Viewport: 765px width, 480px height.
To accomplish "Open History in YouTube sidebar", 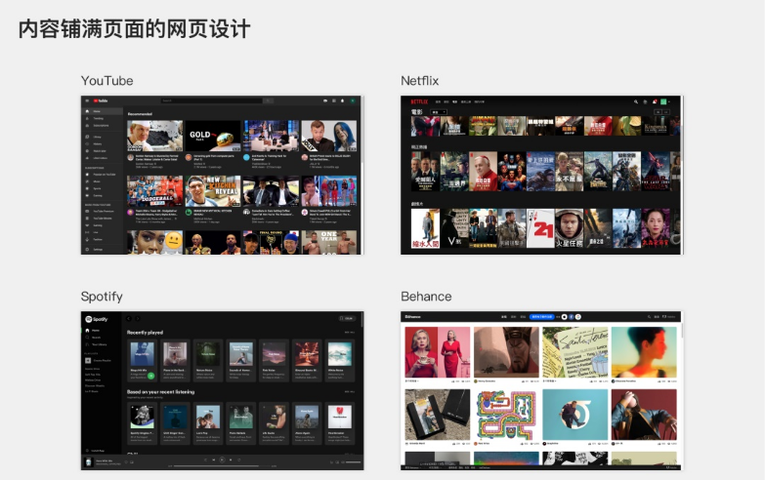I will pos(102,143).
